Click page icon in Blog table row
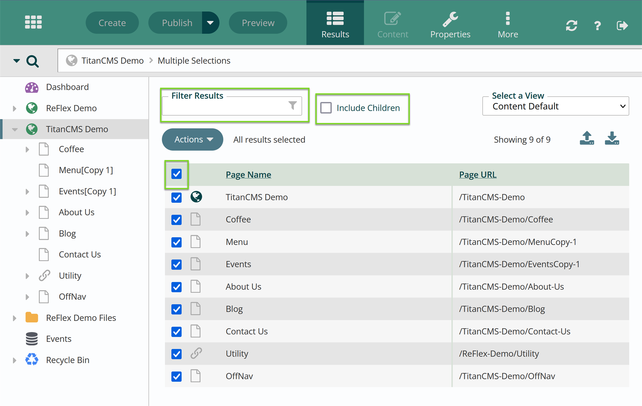 coord(195,309)
